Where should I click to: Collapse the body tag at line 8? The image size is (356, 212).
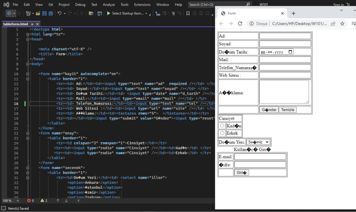[x=27, y=64]
